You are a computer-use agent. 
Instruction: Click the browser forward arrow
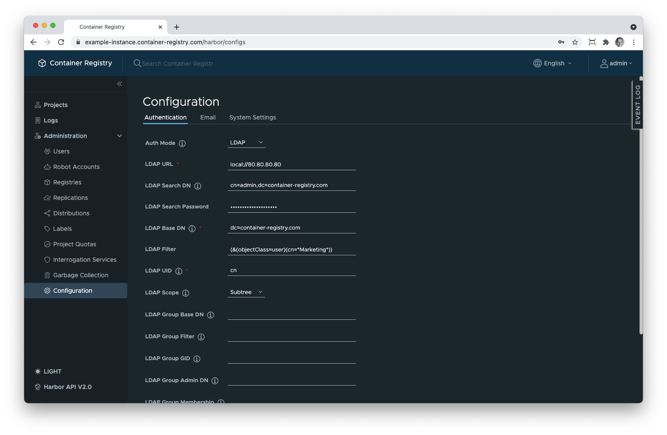pos(47,42)
